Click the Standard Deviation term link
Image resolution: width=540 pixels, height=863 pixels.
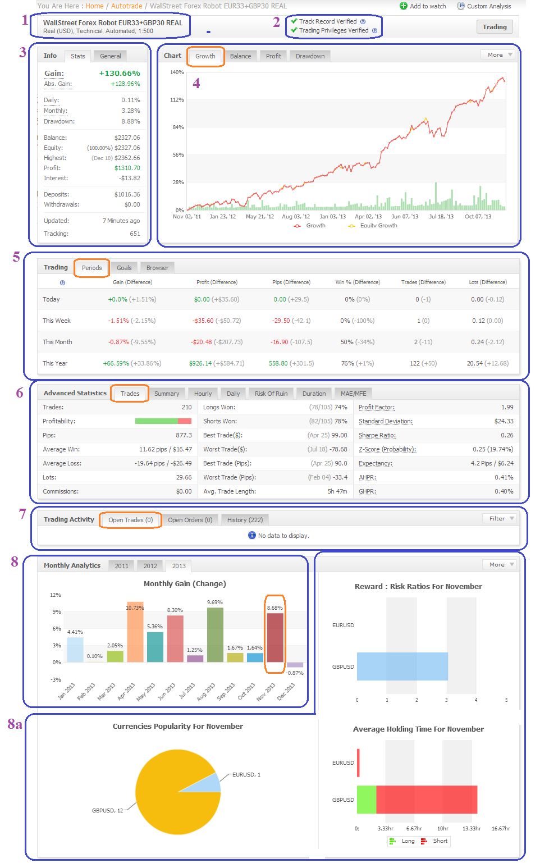coord(386,421)
